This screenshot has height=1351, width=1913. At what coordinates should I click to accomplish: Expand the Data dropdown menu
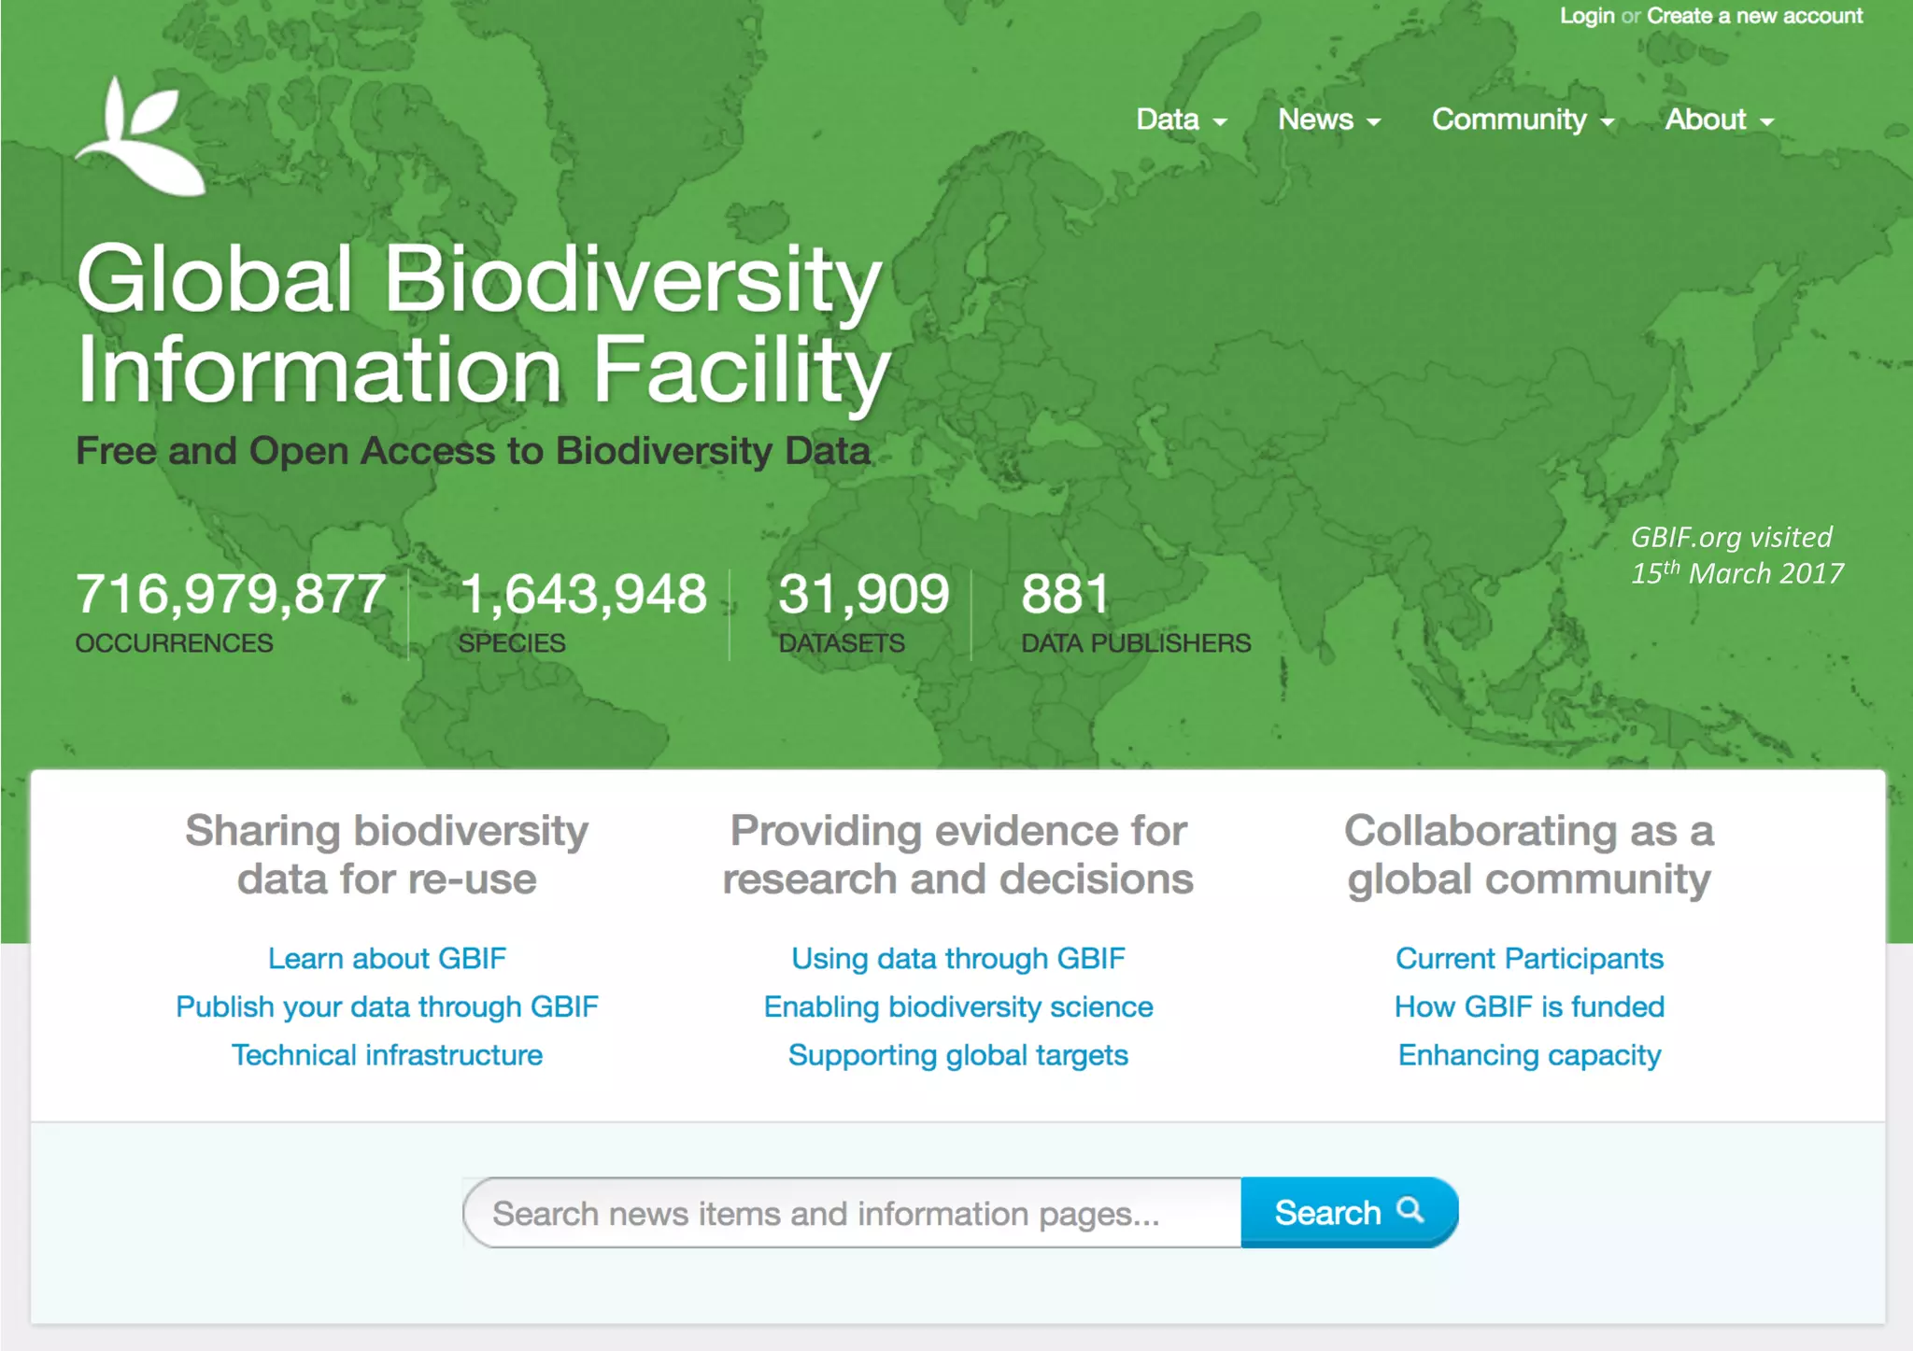tap(1181, 120)
